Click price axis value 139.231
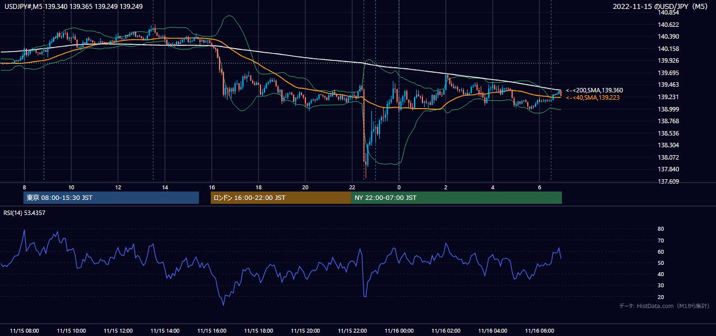The image size is (716, 336). (667, 97)
